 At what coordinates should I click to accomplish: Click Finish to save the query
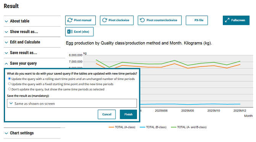[128, 114]
